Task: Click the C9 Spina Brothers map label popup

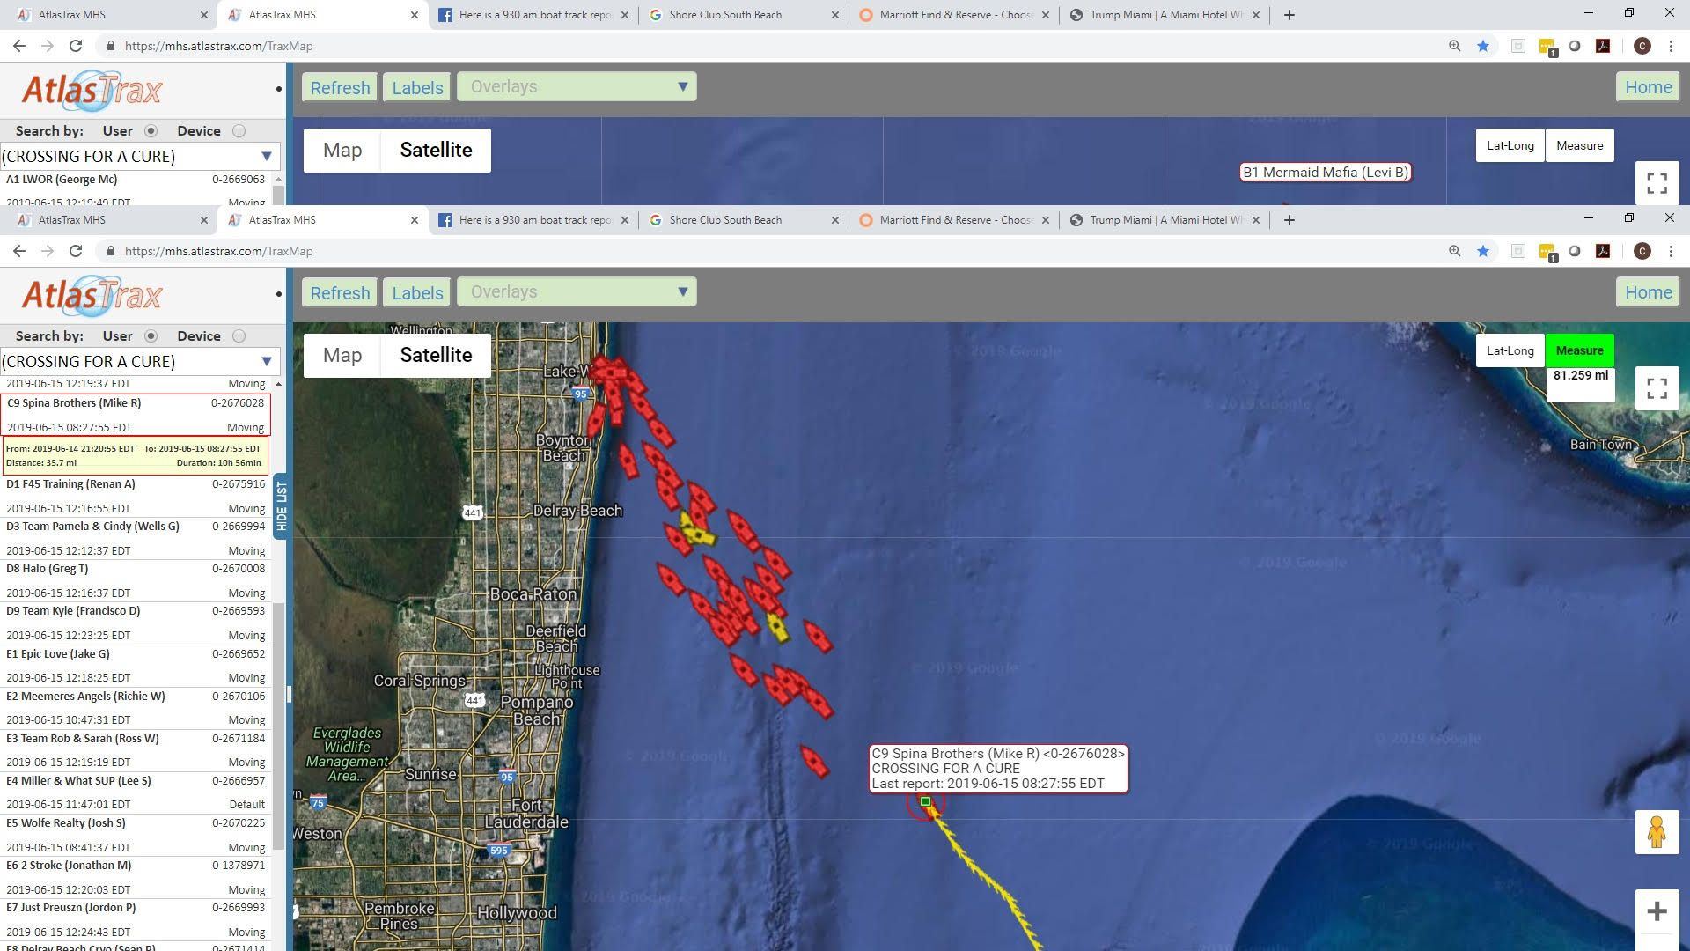Action: [x=998, y=769]
